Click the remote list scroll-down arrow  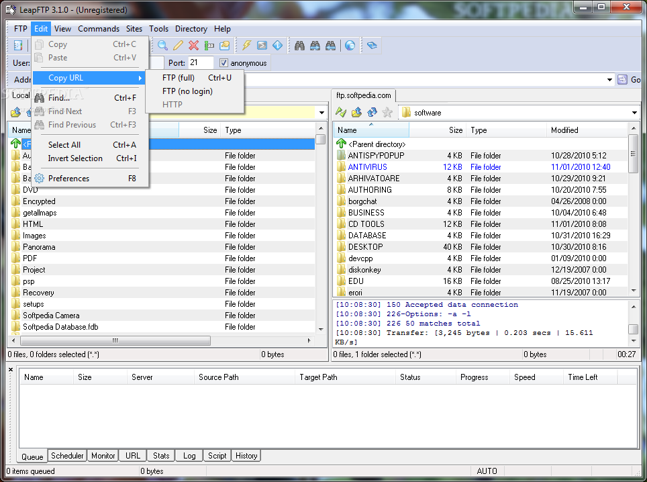(x=634, y=291)
